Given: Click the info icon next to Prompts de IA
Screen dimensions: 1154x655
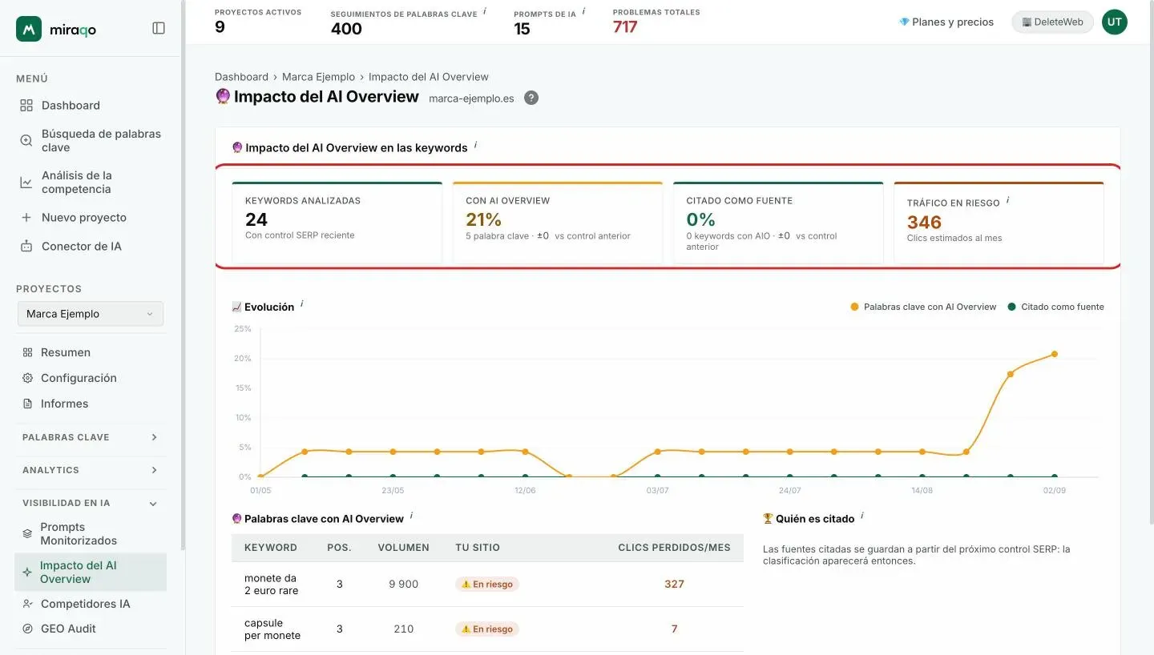Looking at the screenshot, I should pyautogui.click(x=583, y=11).
